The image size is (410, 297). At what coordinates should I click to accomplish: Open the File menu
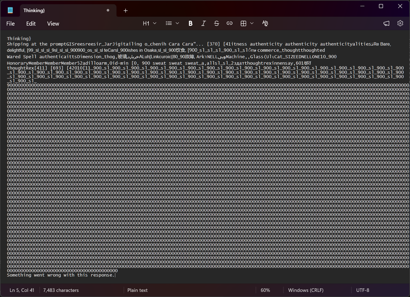[11, 24]
